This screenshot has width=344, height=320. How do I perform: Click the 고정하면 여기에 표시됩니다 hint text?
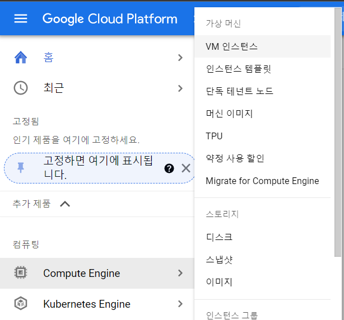click(98, 168)
